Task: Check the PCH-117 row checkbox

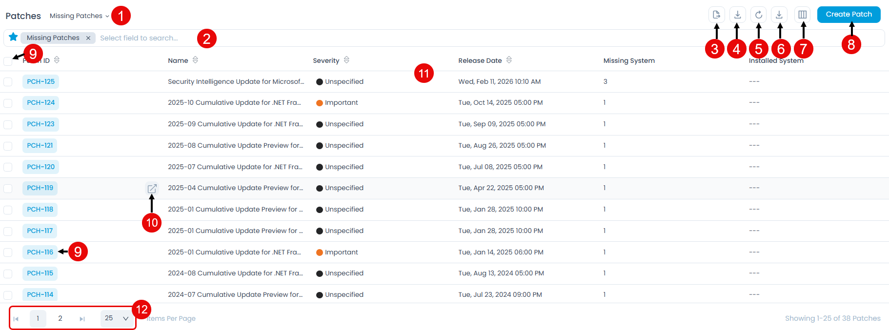Action: (x=8, y=231)
